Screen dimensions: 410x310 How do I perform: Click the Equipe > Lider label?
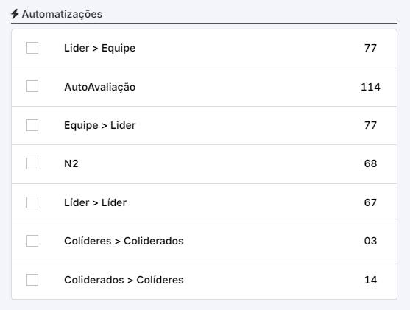(100, 125)
